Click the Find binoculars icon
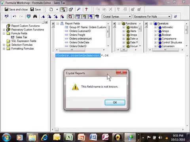The height and width of the screenshot is (142, 190). [35, 17]
